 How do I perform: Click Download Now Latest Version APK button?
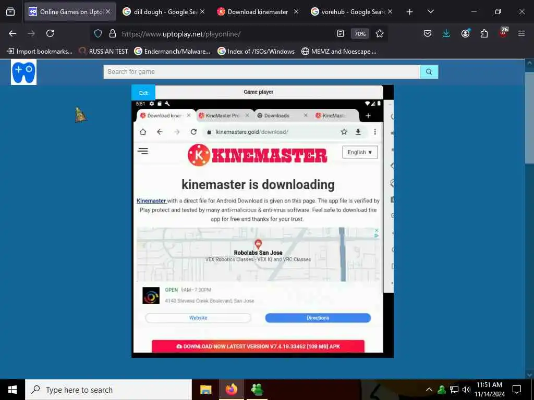[258, 346]
